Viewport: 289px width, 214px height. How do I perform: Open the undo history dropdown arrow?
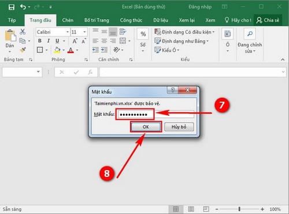(29, 7)
